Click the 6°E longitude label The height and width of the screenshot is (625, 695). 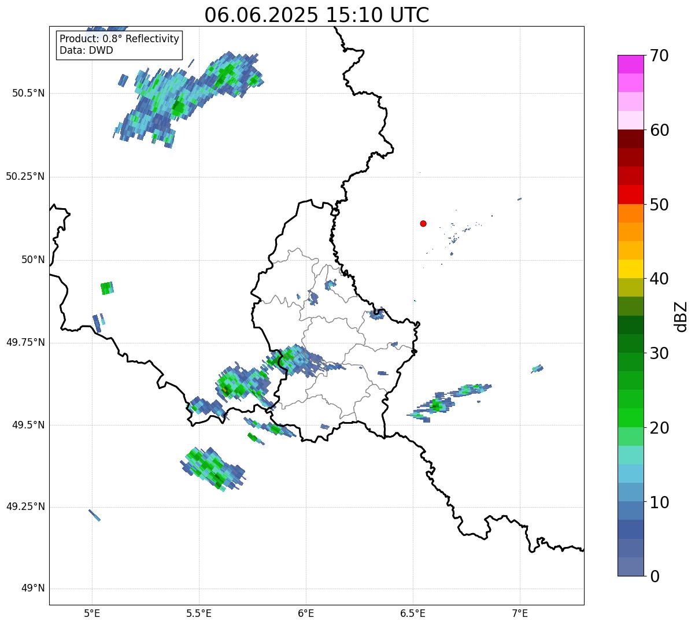(x=306, y=613)
